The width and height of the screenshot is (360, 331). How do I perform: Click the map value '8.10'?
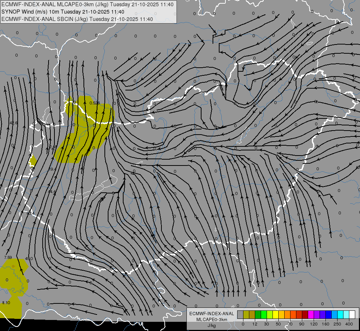(6, 303)
